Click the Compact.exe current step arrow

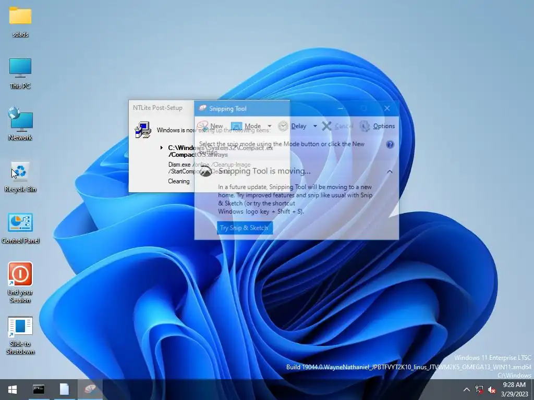pyautogui.click(x=162, y=147)
